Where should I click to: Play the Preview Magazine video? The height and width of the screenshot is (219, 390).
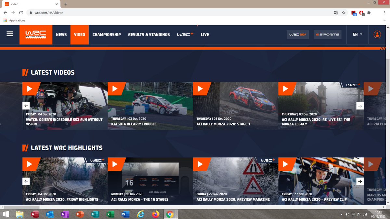[x=201, y=164]
